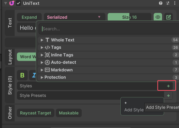Open the component presets sliders icon
179x128 pixels.
coord(168,3)
